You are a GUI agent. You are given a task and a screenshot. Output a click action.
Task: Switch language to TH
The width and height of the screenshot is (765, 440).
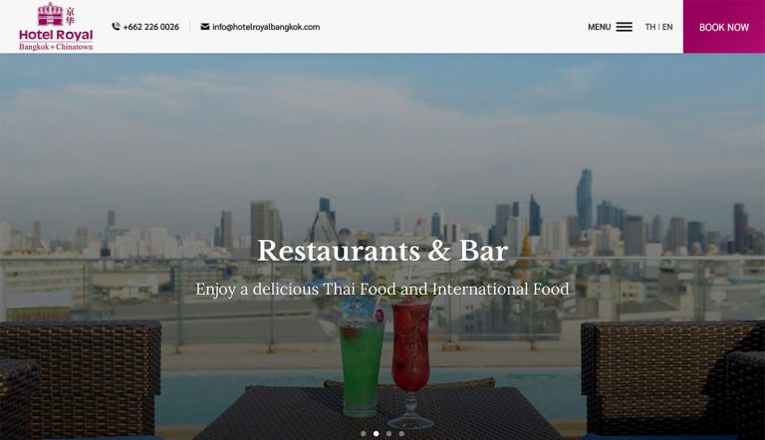(649, 27)
